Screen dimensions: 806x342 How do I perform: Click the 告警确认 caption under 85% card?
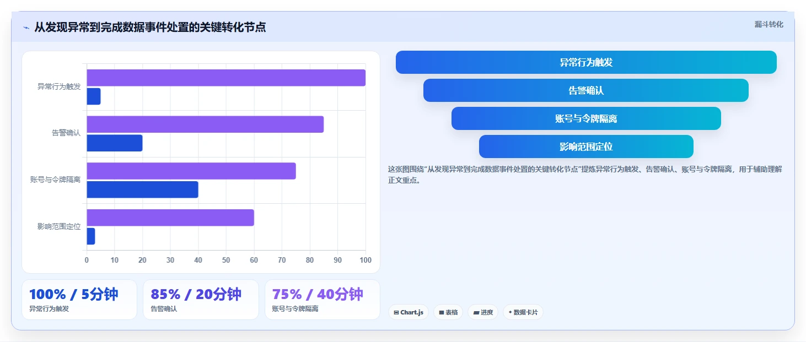click(x=164, y=309)
